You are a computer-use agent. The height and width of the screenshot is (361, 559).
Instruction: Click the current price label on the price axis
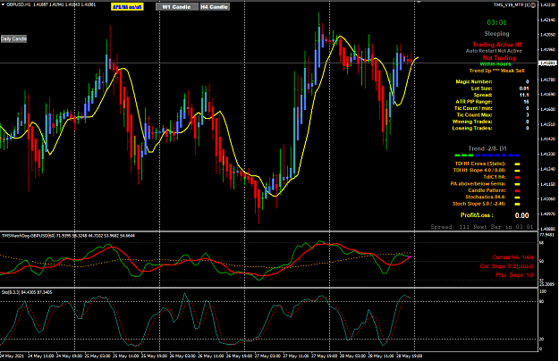547,63
